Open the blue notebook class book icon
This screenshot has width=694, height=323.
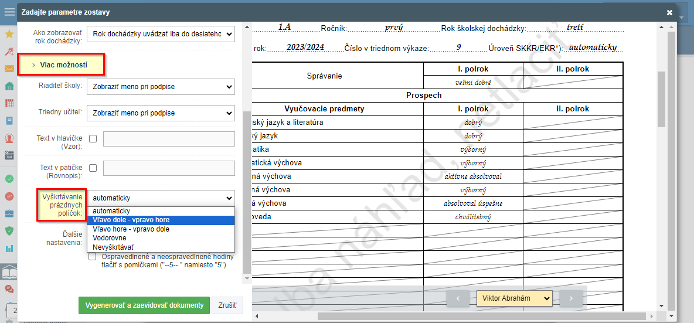click(x=9, y=121)
